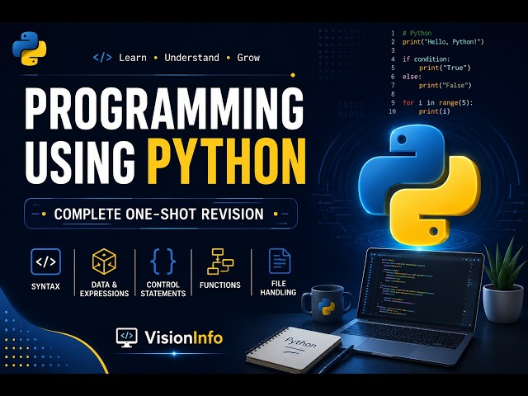Click the COMPLETE ONE-SHOT REVISION banner
528x396 pixels.
[x=161, y=214]
